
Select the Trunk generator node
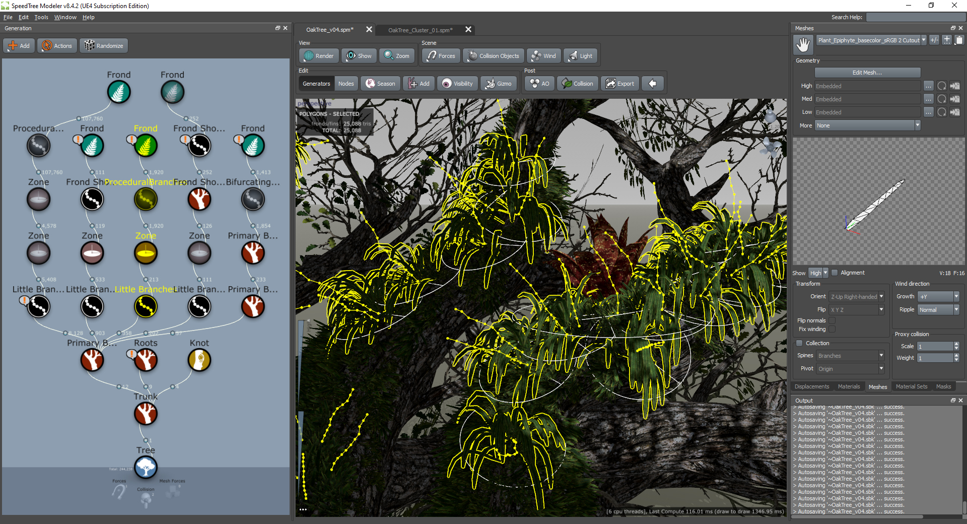coord(146,414)
